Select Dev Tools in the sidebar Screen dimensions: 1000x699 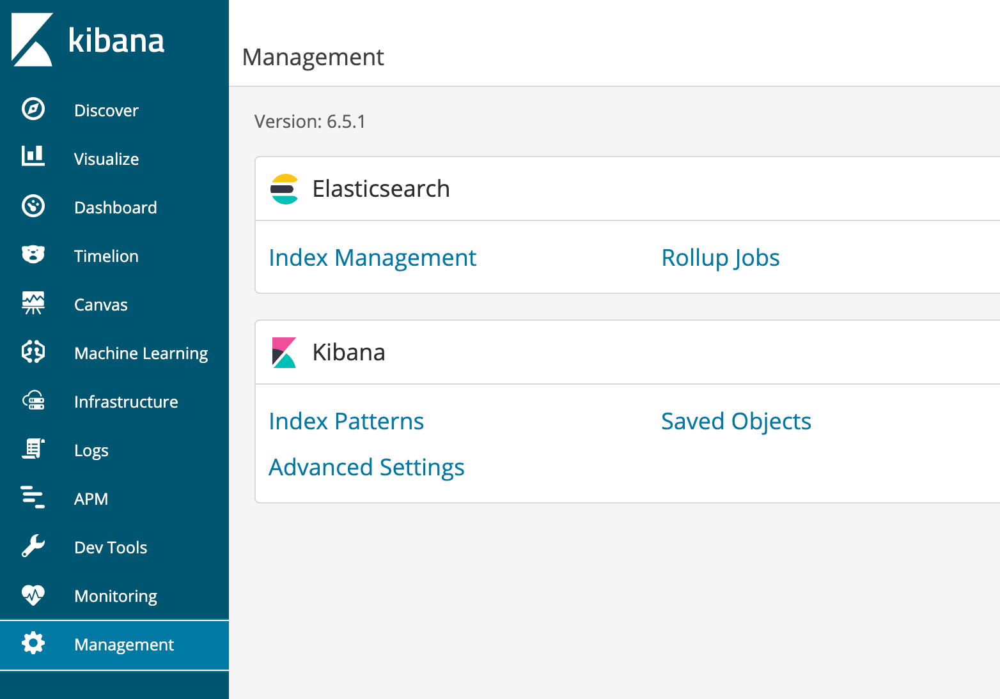111,548
